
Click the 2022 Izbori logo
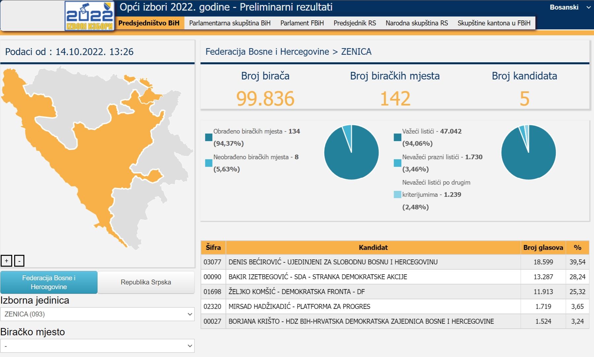89,16
